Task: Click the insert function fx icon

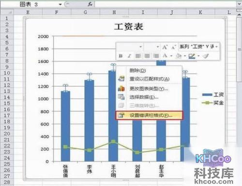Action: click(90, 4)
